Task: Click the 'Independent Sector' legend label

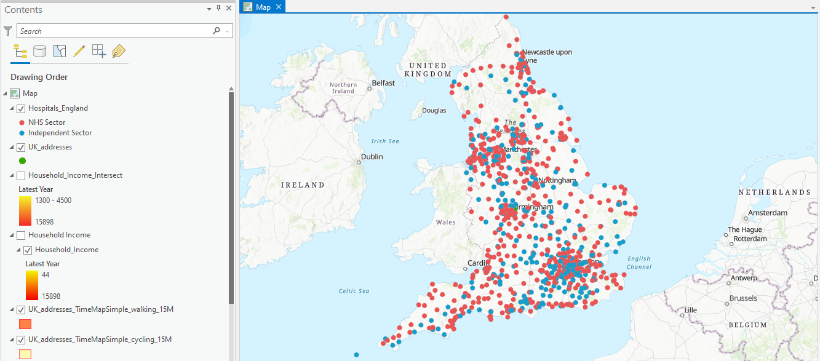Action: point(60,133)
